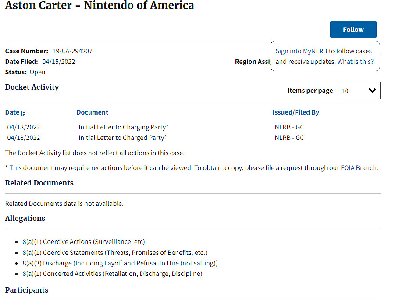Screen dimensions: 399x303
Task: Click the Docket Activity heading
Action: pos(32,87)
